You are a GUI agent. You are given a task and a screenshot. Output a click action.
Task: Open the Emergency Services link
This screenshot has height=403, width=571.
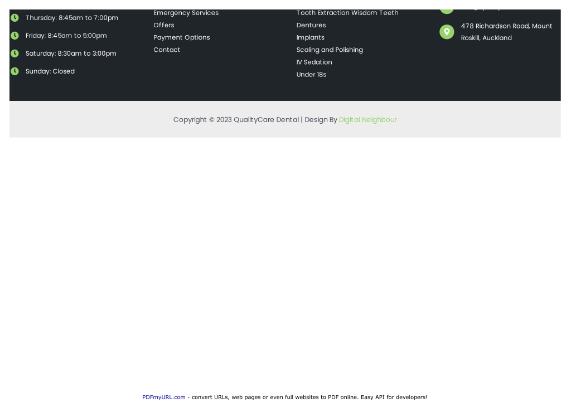pyautogui.click(x=186, y=13)
